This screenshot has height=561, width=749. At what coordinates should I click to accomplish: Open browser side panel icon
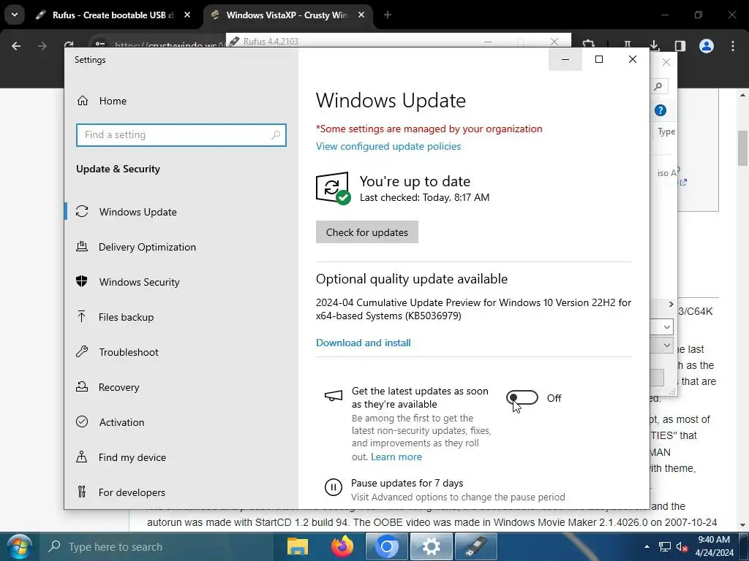680,46
